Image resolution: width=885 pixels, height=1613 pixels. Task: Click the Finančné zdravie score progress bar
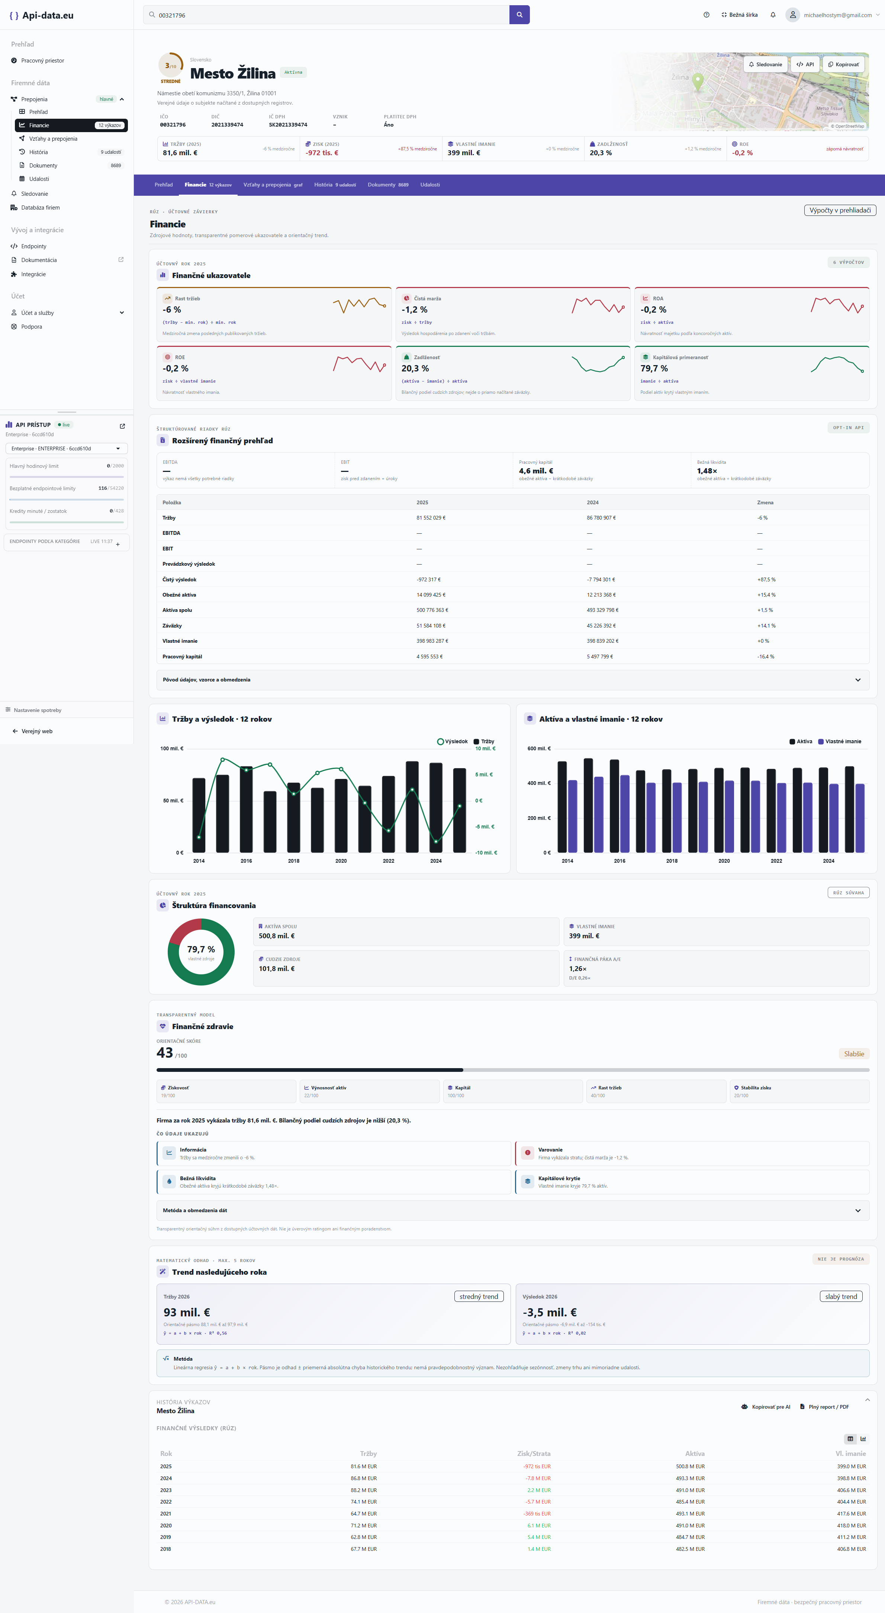coord(513,1070)
